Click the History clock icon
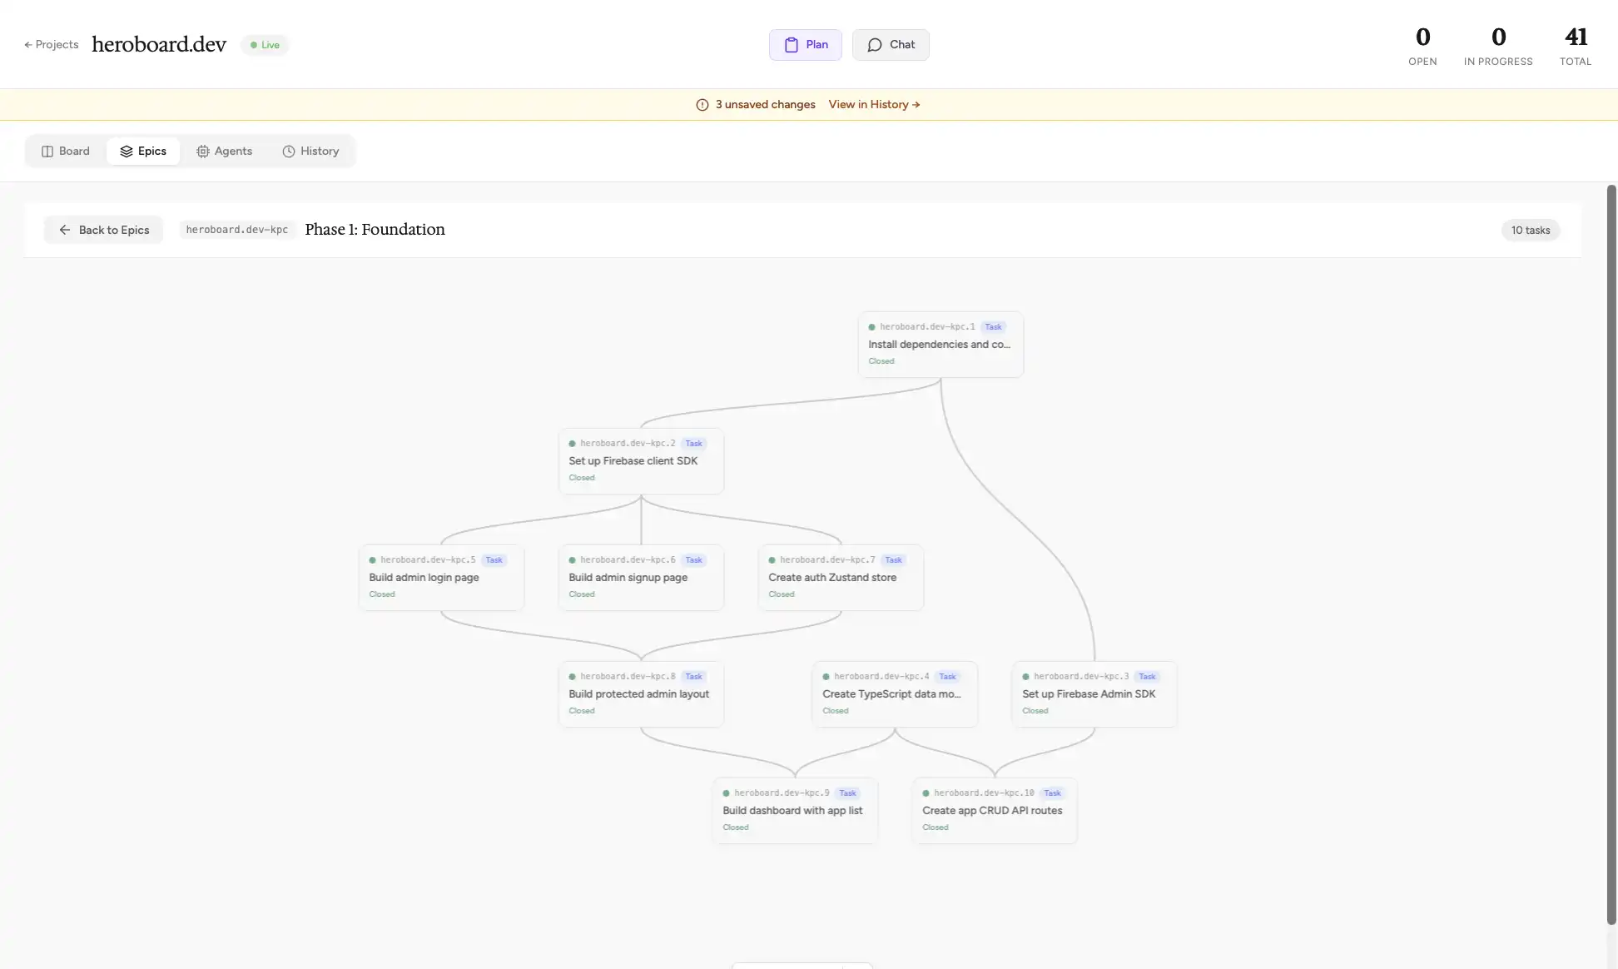 [x=289, y=151]
